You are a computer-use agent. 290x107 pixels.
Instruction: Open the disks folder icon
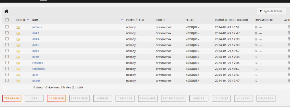(18, 51)
